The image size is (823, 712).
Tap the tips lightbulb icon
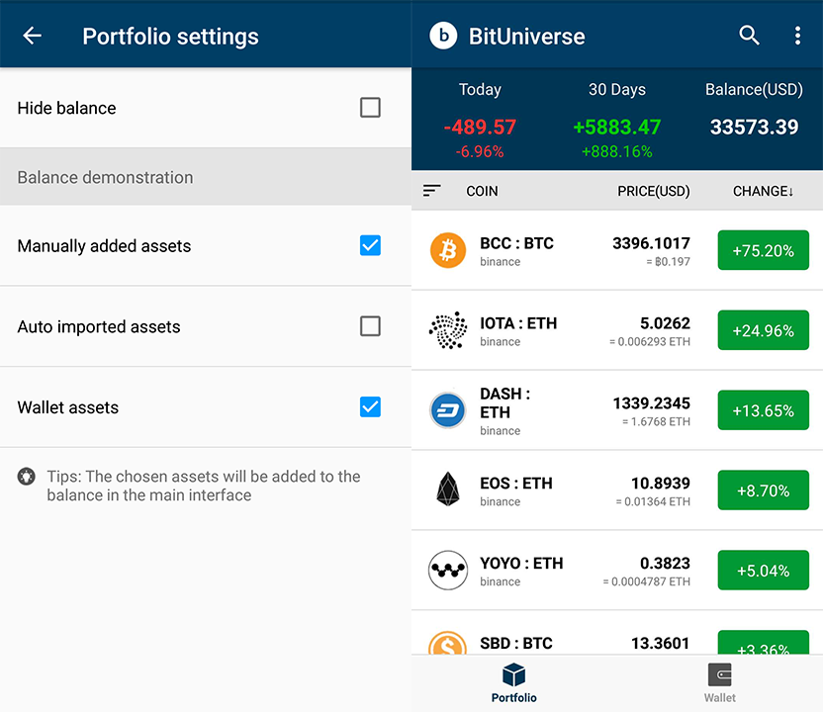click(27, 477)
